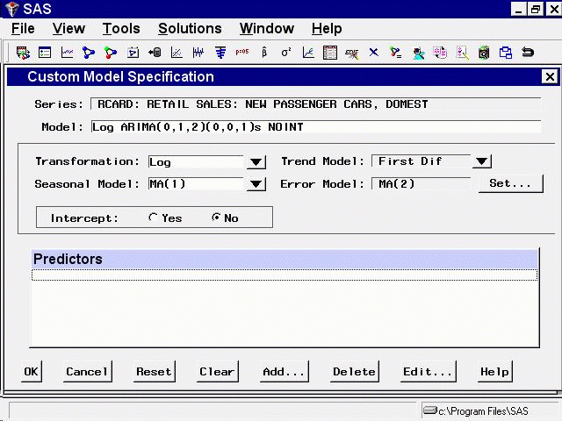Screen dimensions: 562x421
Task: Click the OK button
Action: point(32,372)
